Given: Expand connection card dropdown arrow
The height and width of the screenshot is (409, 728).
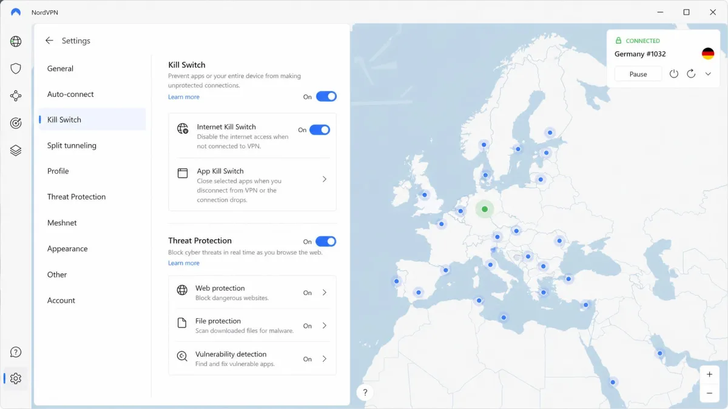Looking at the screenshot, I should [708, 74].
